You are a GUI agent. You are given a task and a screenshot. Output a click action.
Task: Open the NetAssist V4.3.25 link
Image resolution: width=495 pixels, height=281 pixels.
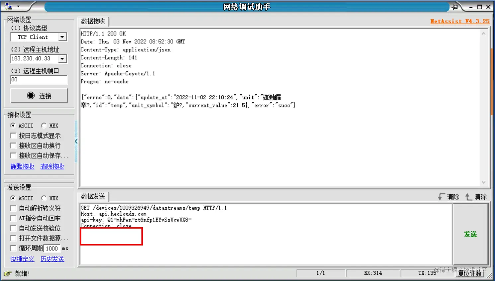click(460, 21)
